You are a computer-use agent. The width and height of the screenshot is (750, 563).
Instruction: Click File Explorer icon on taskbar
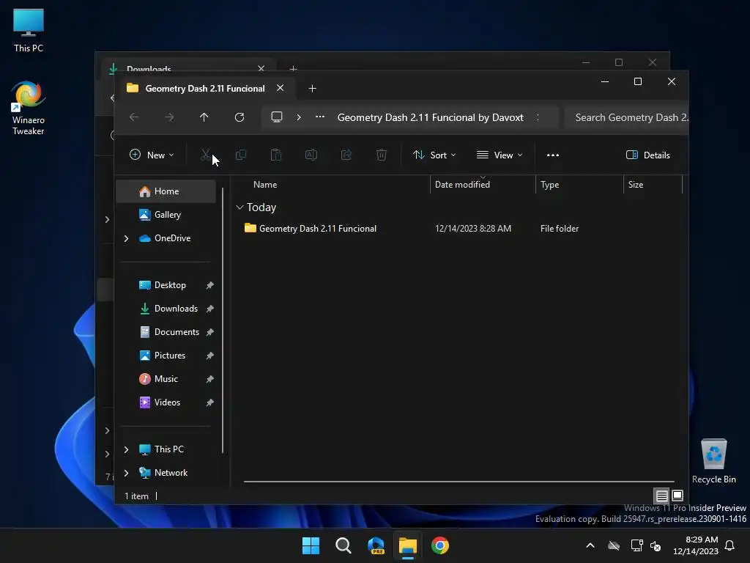coord(407,545)
